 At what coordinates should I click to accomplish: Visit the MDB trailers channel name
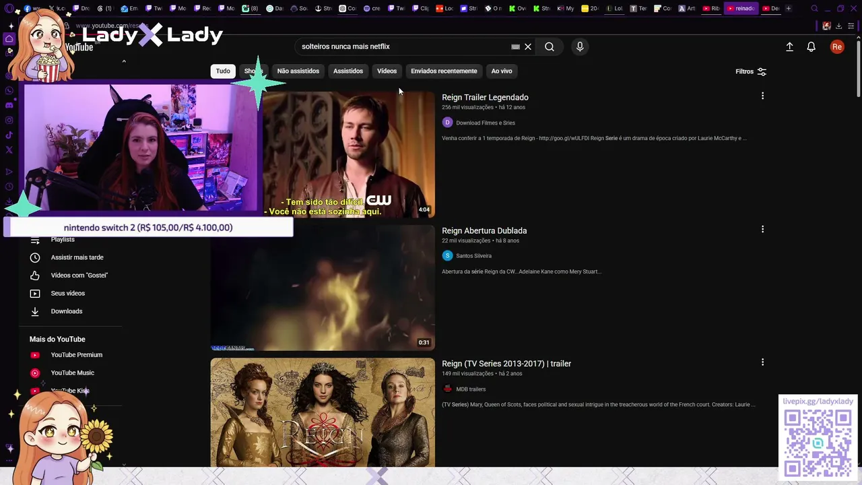pyautogui.click(x=471, y=389)
